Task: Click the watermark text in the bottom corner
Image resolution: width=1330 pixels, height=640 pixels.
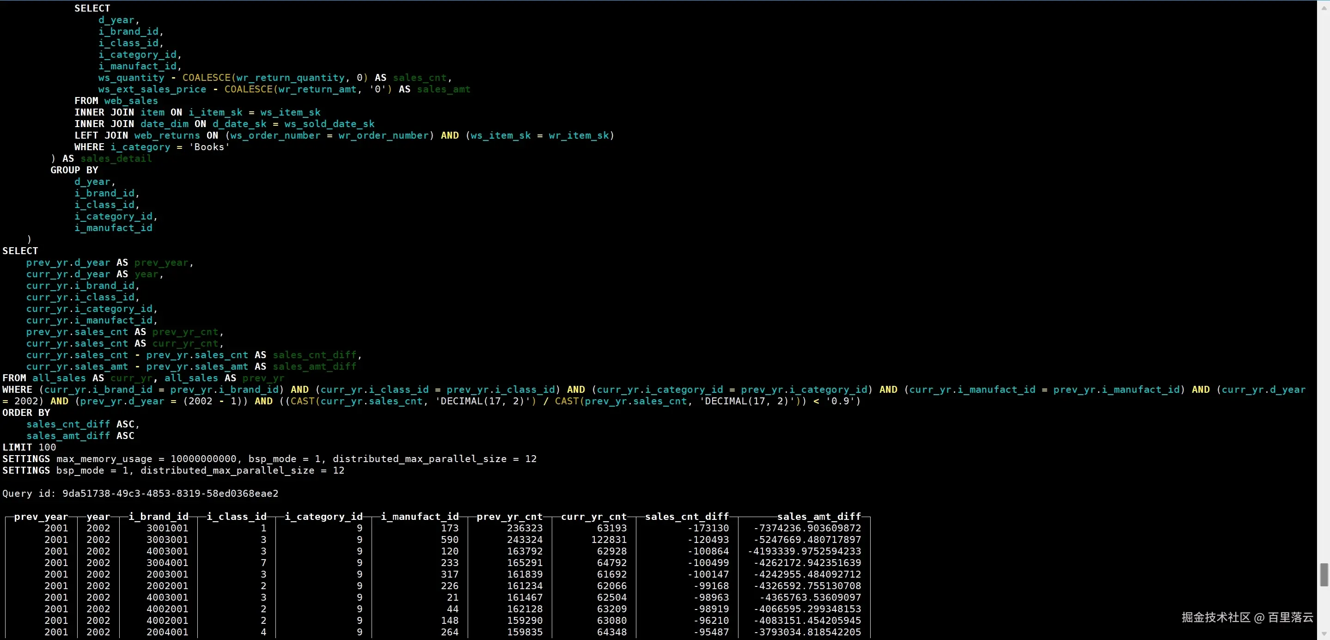Action: click(x=1247, y=617)
